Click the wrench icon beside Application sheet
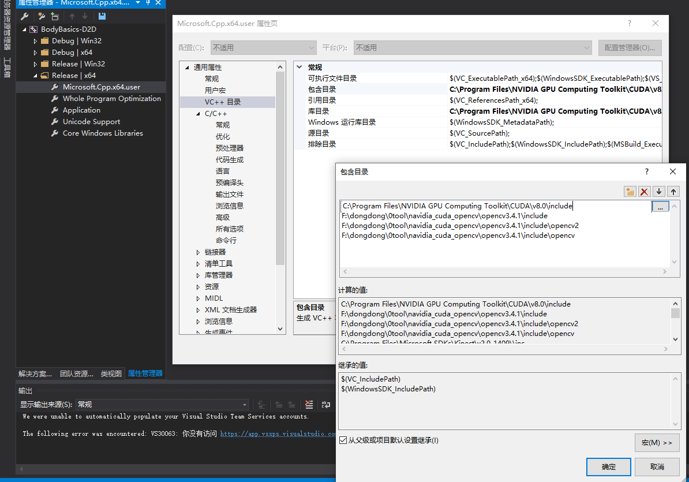This screenshot has width=689, height=482. point(55,110)
